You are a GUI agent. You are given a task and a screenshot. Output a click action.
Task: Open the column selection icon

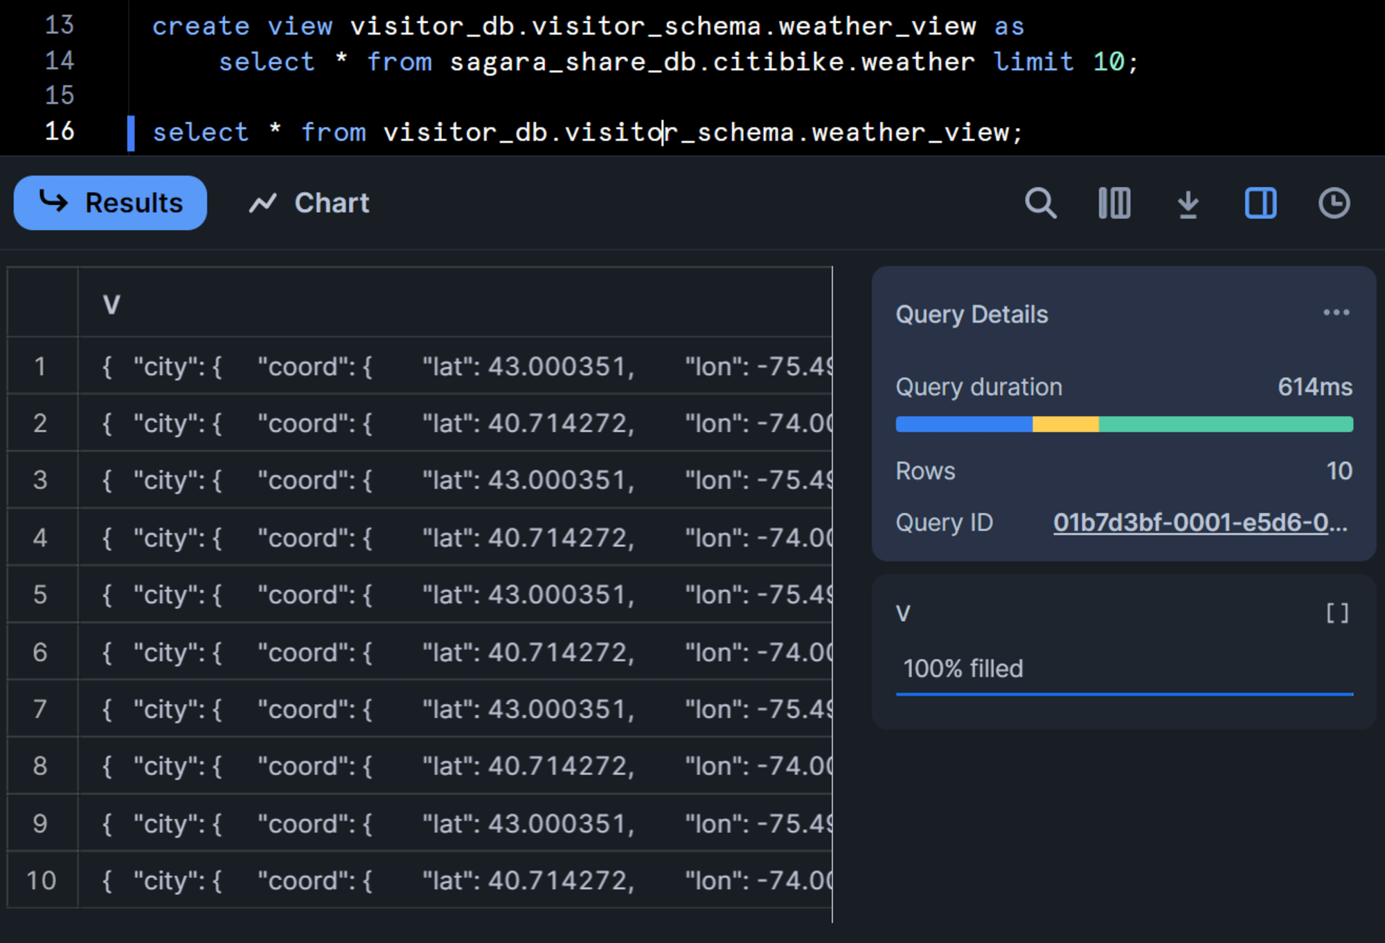pyautogui.click(x=1114, y=204)
